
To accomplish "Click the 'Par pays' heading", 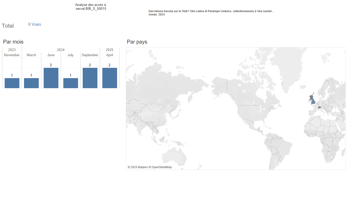I will click(x=137, y=42).
